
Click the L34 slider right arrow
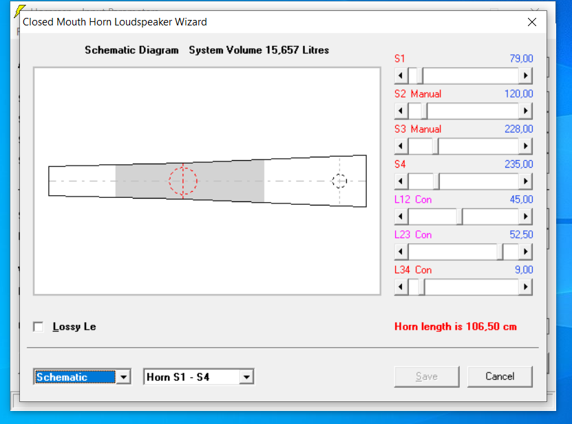(x=525, y=287)
